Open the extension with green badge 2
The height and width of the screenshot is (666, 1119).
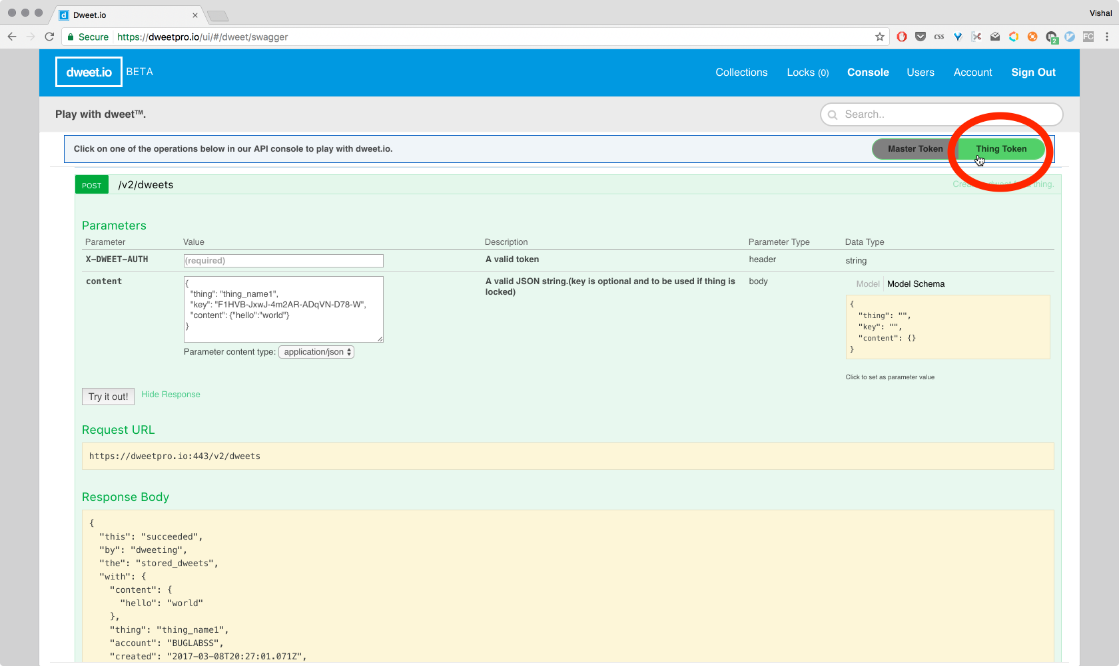[1052, 37]
